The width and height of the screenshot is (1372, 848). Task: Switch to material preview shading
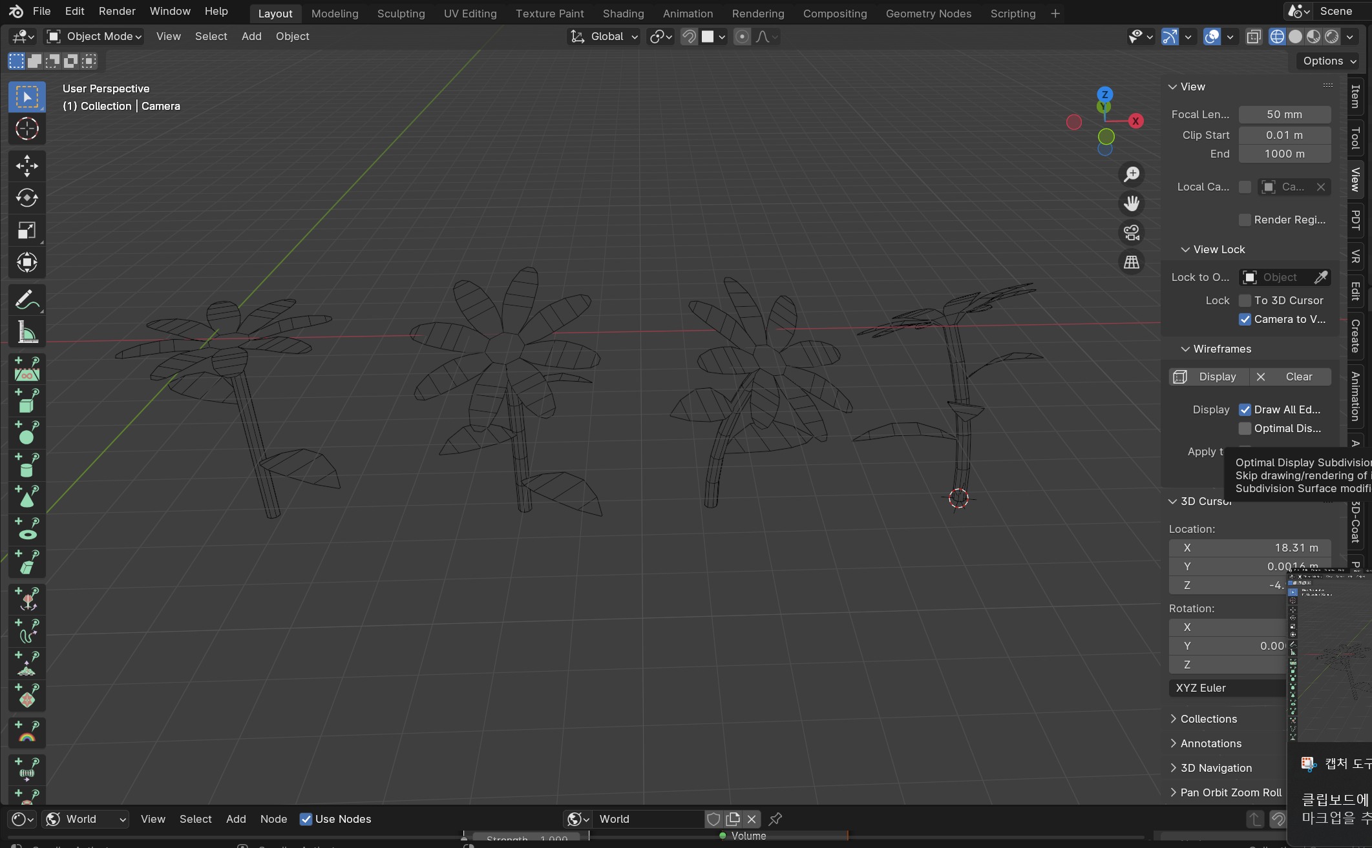(1313, 37)
